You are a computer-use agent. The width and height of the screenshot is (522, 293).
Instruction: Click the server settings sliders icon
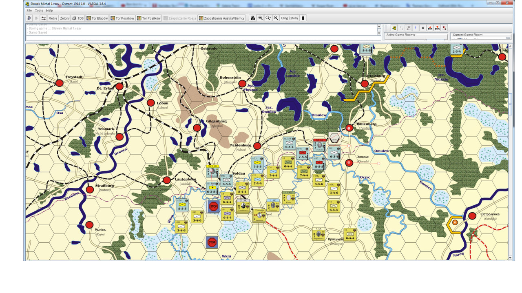[x=409, y=28]
